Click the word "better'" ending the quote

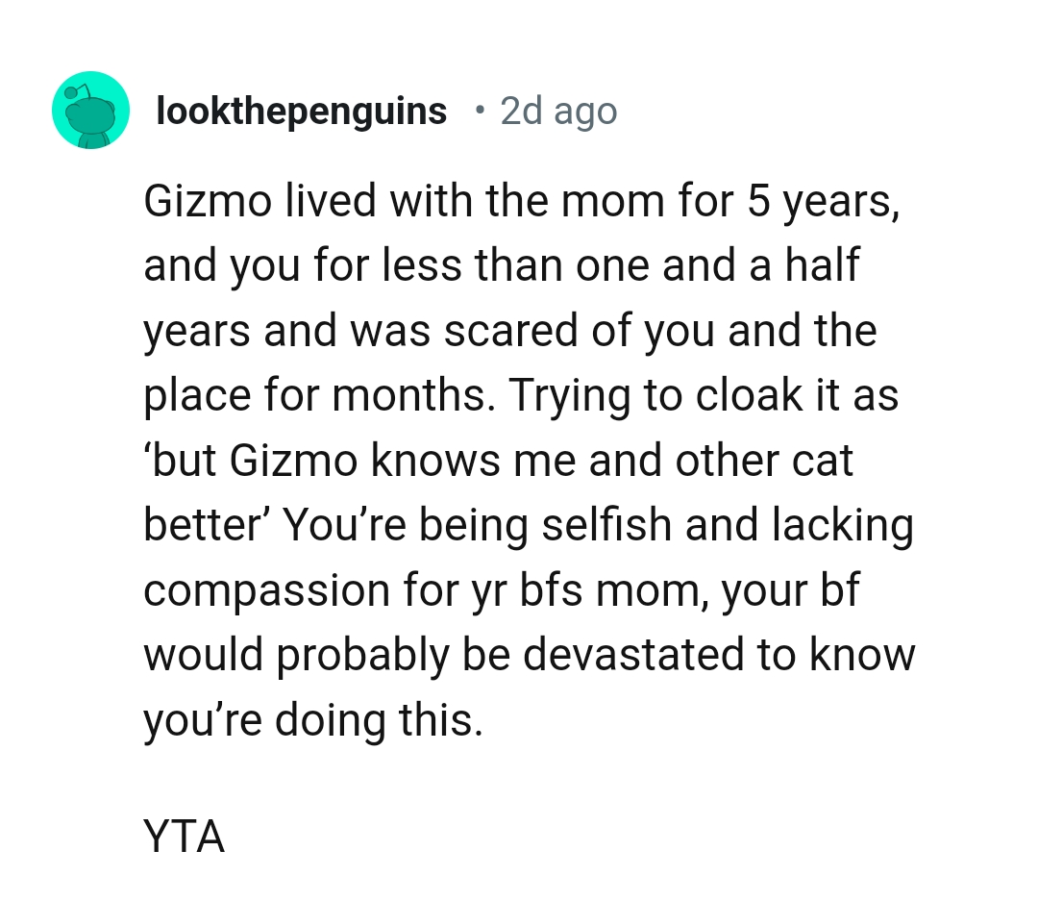pyautogui.click(x=205, y=525)
